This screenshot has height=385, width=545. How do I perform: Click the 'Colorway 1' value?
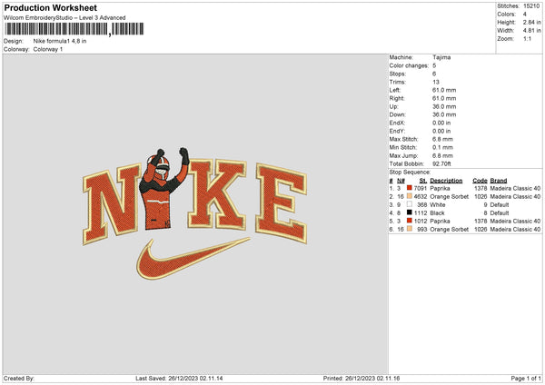click(x=48, y=49)
